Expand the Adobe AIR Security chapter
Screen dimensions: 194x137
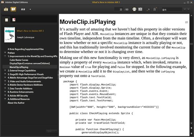pos(5,96)
